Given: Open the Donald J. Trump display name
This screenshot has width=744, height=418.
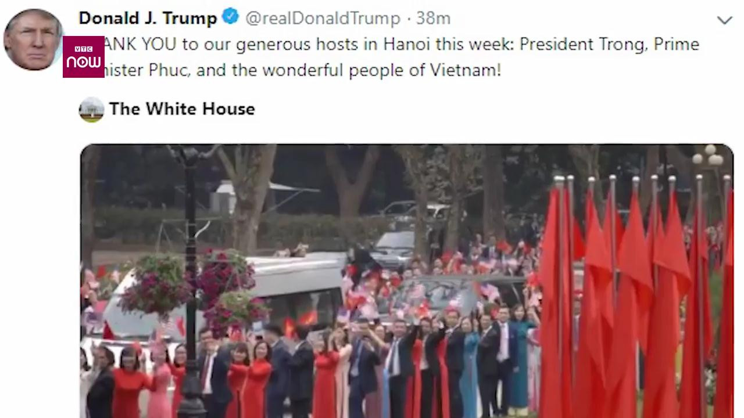Looking at the screenshot, I should (148, 18).
